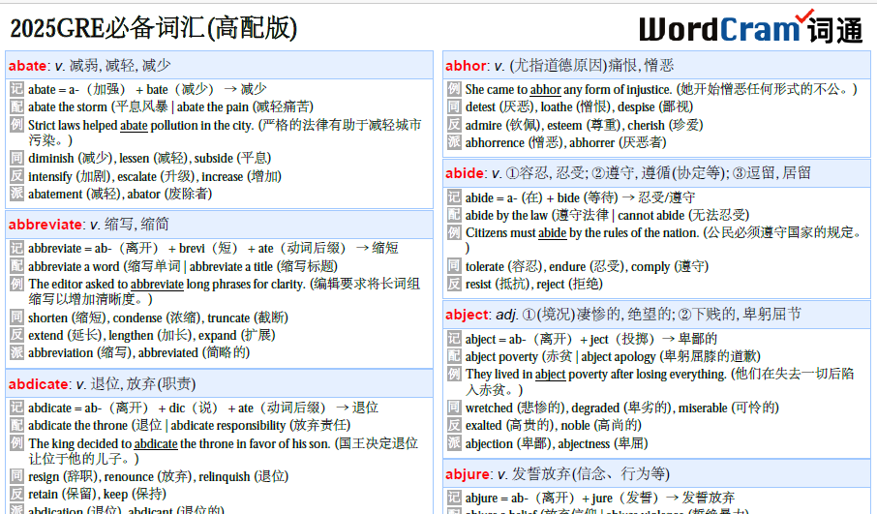Viewport: 877px width, 514px height.
Task: Click the 反 antonym icon in the abbreviate entry
Action: (x=16, y=335)
